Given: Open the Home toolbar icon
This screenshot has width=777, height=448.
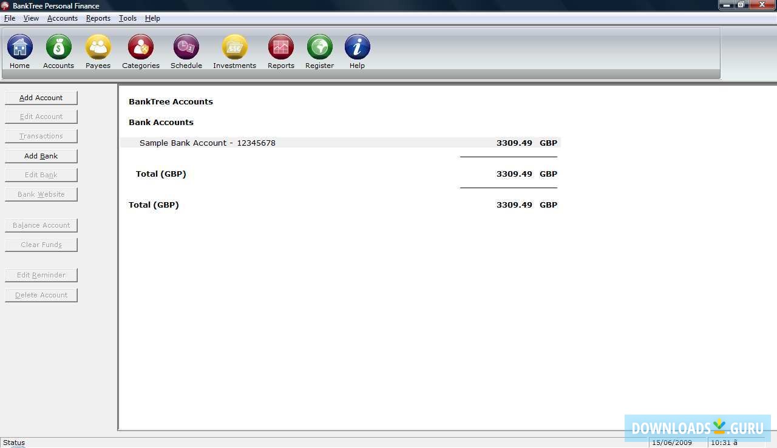Looking at the screenshot, I should coord(19,47).
